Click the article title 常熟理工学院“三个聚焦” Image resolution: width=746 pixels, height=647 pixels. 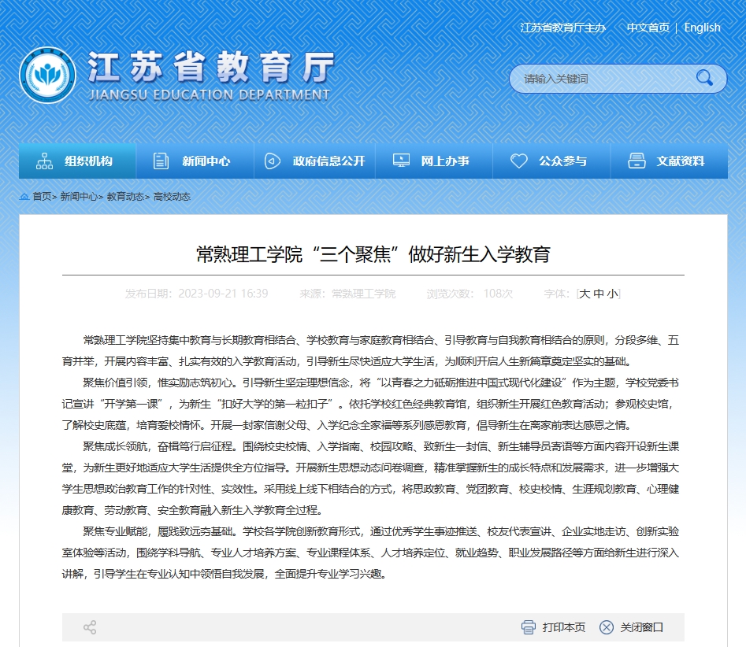tap(373, 254)
